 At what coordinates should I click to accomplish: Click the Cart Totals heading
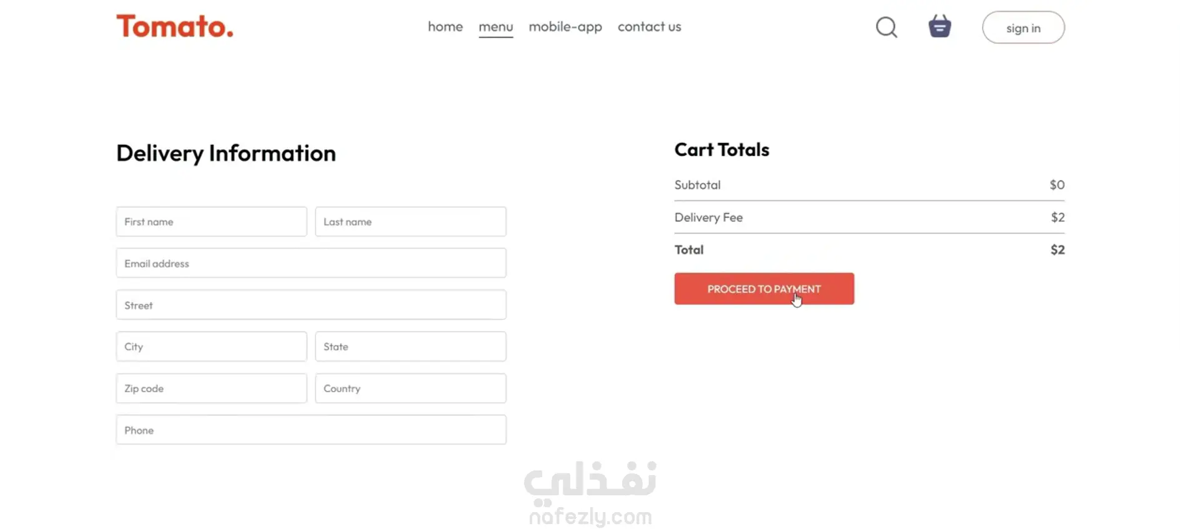[721, 150]
